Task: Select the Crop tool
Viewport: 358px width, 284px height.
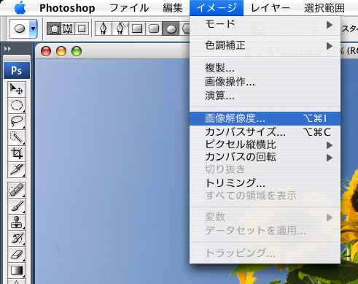Action: click(17, 153)
